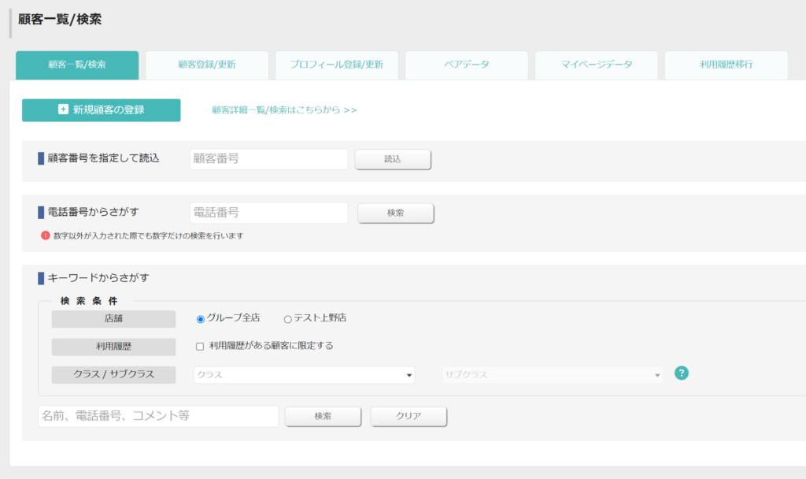Screen dimensions: 806x479
Task: Expand the サブクラス dropdown
Action: pos(552,374)
